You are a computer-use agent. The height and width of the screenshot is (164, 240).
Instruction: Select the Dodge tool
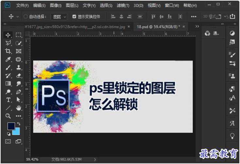(8, 92)
